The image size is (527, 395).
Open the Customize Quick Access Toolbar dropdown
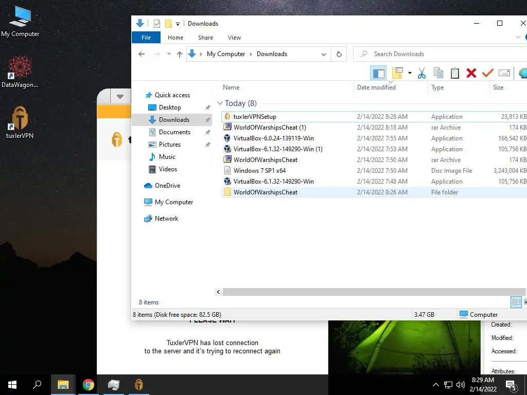[x=178, y=24]
